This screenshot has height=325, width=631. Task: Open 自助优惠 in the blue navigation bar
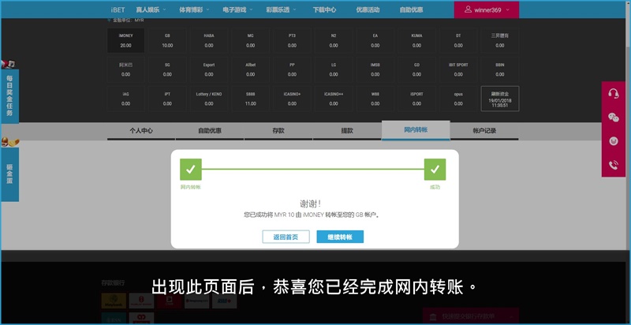(x=411, y=9)
